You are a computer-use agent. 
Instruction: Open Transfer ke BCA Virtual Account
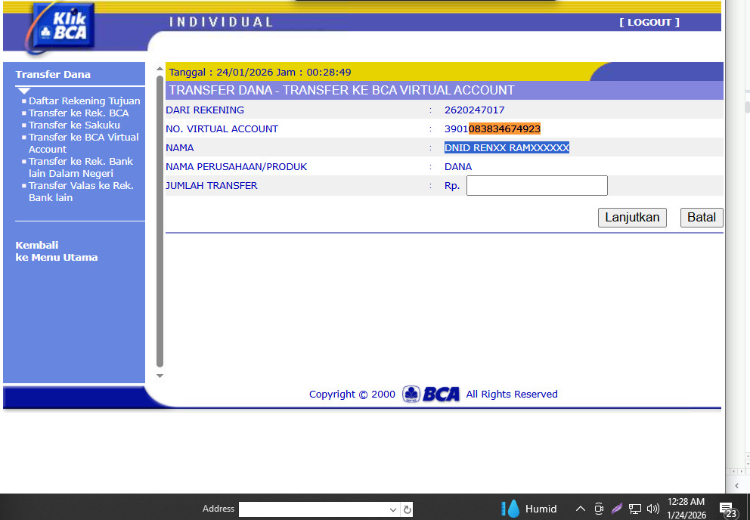[x=83, y=143]
